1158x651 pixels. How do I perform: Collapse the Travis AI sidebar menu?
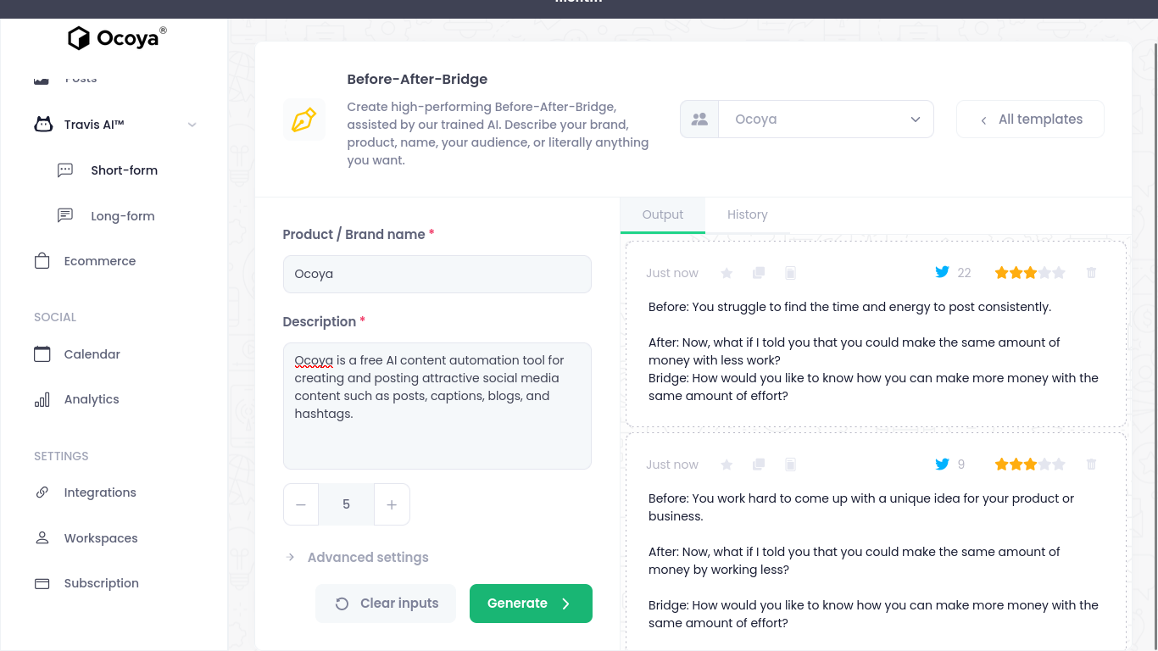[x=192, y=125]
